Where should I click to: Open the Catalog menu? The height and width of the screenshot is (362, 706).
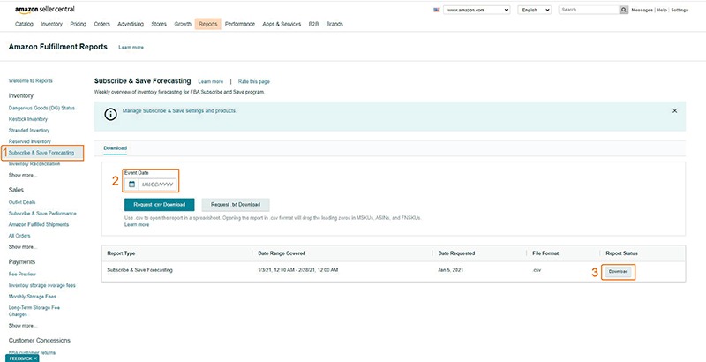25,25
